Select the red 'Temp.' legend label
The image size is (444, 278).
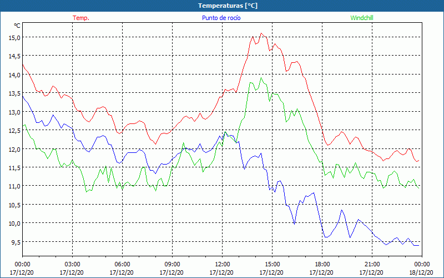(81, 18)
